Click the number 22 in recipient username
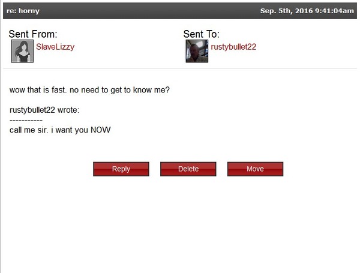Image resolution: width=360 pixels, height=273 pixels. click(x=251, y=47)
